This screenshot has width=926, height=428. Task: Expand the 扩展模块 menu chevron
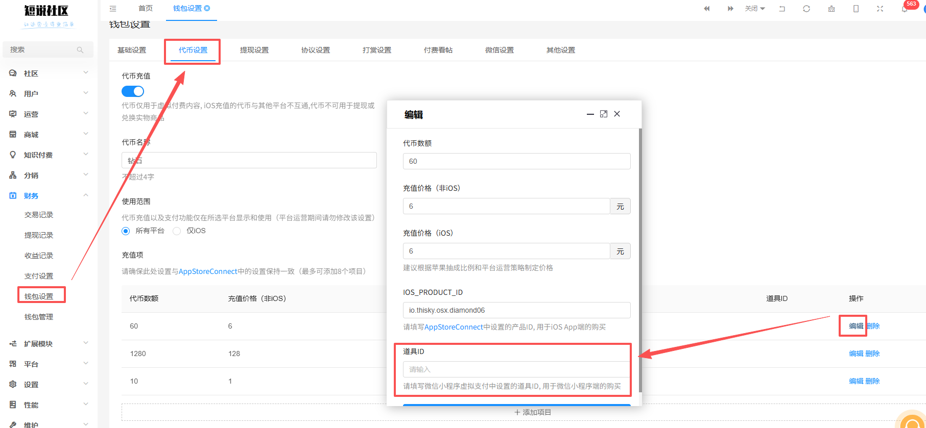(86, 343)
